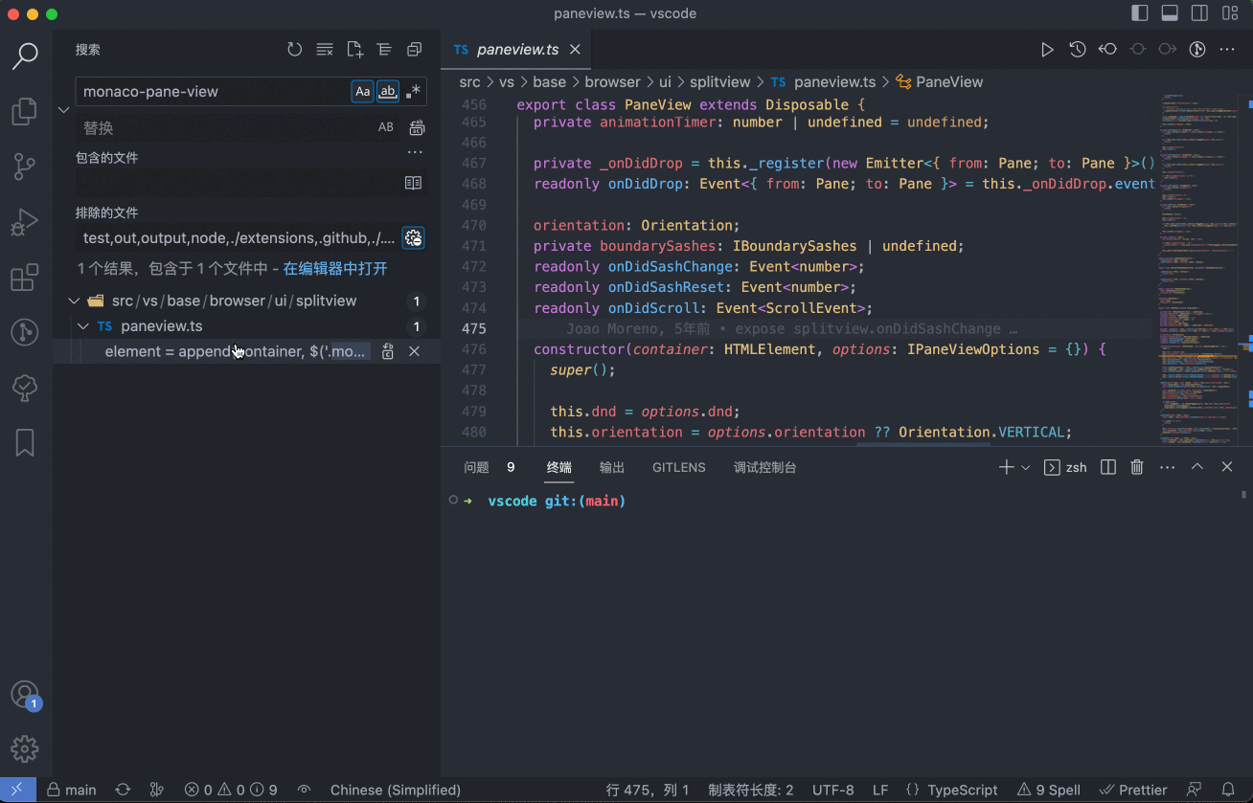Open file history clock icon
The image size is (1253, 803).
point(1078,50)
